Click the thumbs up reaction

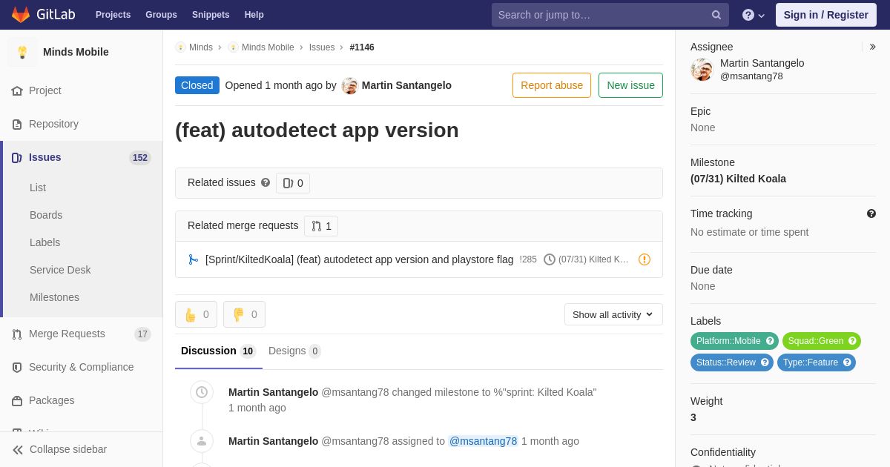click(196, 314)
